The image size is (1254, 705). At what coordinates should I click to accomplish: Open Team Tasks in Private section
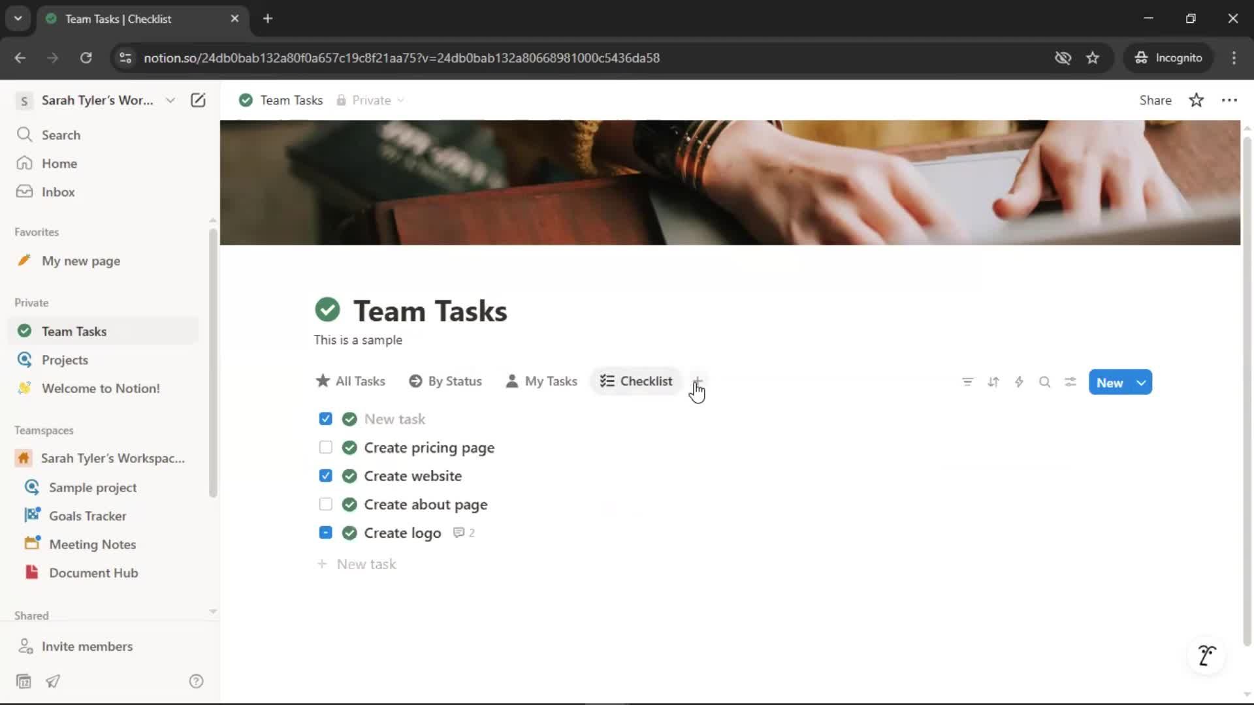pos(104,332)
